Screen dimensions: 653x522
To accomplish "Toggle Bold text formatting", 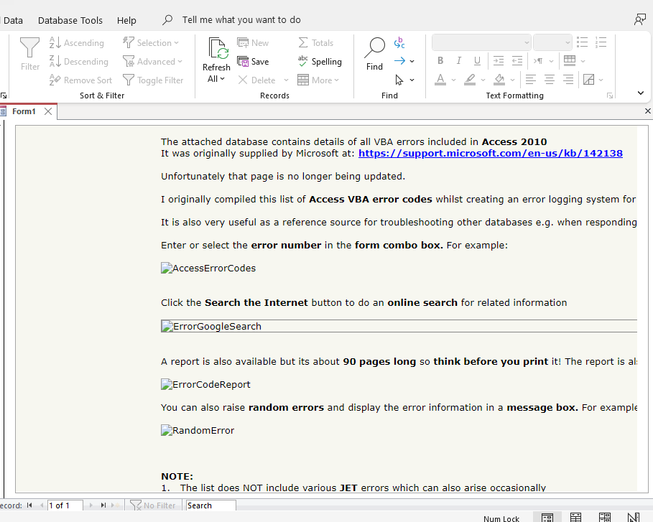I will (x=440, y=61).
